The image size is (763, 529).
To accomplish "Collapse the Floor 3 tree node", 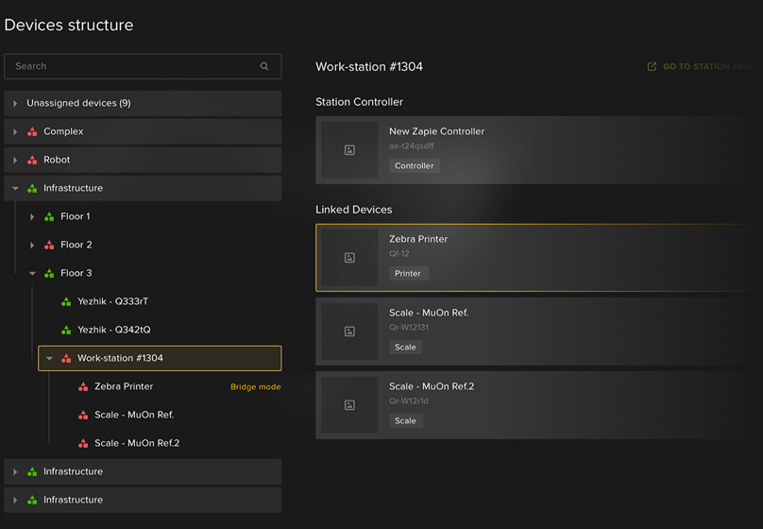I will [32, 273].
